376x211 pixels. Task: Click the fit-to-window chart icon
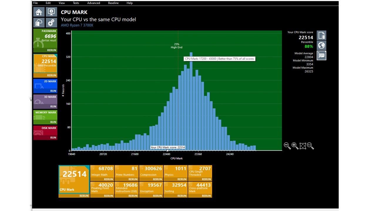coord(303,146)
